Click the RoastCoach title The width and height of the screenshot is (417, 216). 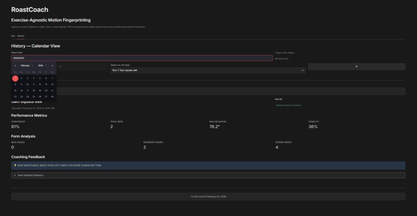click(30, 10)
